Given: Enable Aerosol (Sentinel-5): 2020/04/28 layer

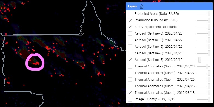Looking at the screenshot, I should (x=130, y=33).
